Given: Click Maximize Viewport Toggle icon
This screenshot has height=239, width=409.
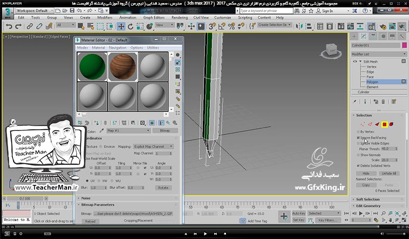Looking at the screenshot, I should 404,220.
